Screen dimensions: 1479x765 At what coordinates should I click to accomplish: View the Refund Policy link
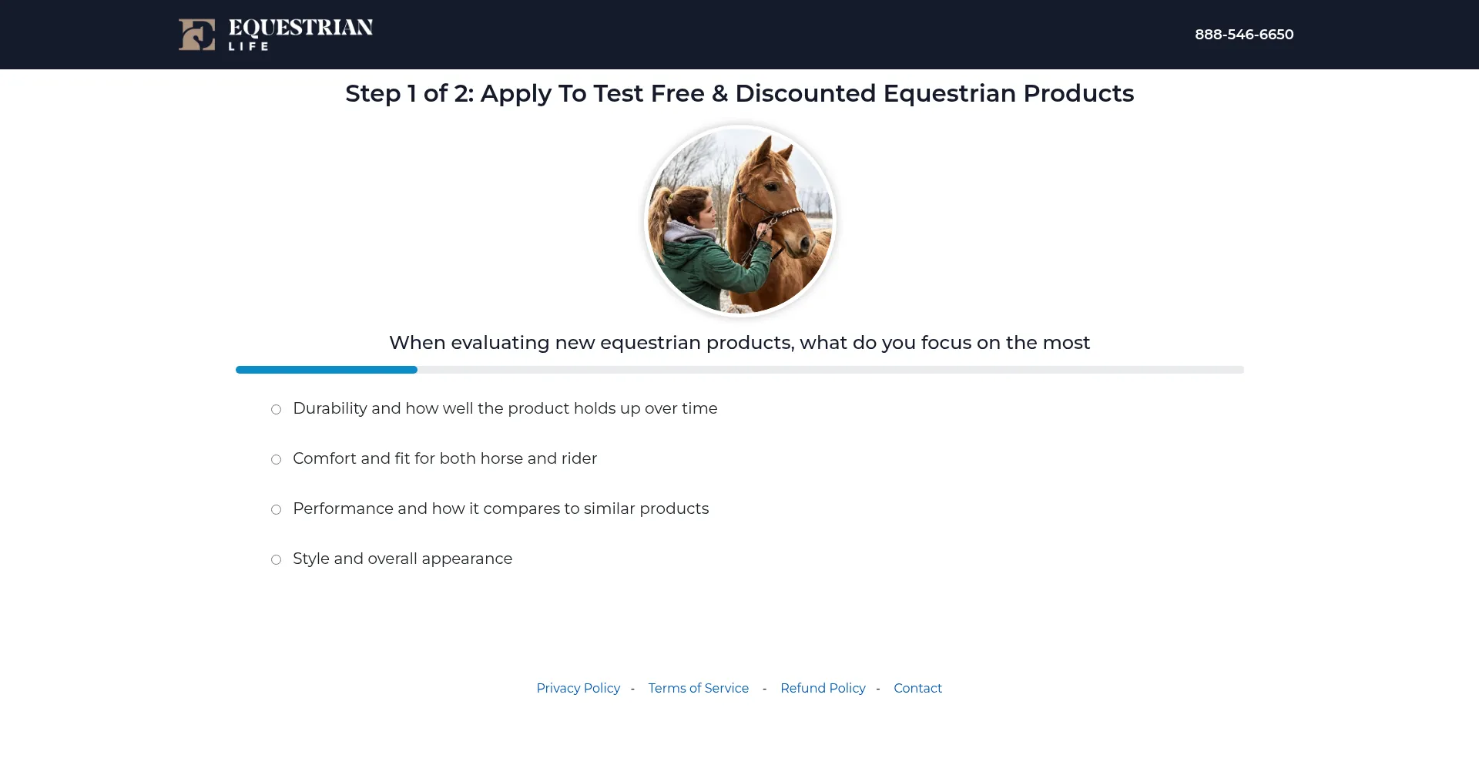click(823, 688)
